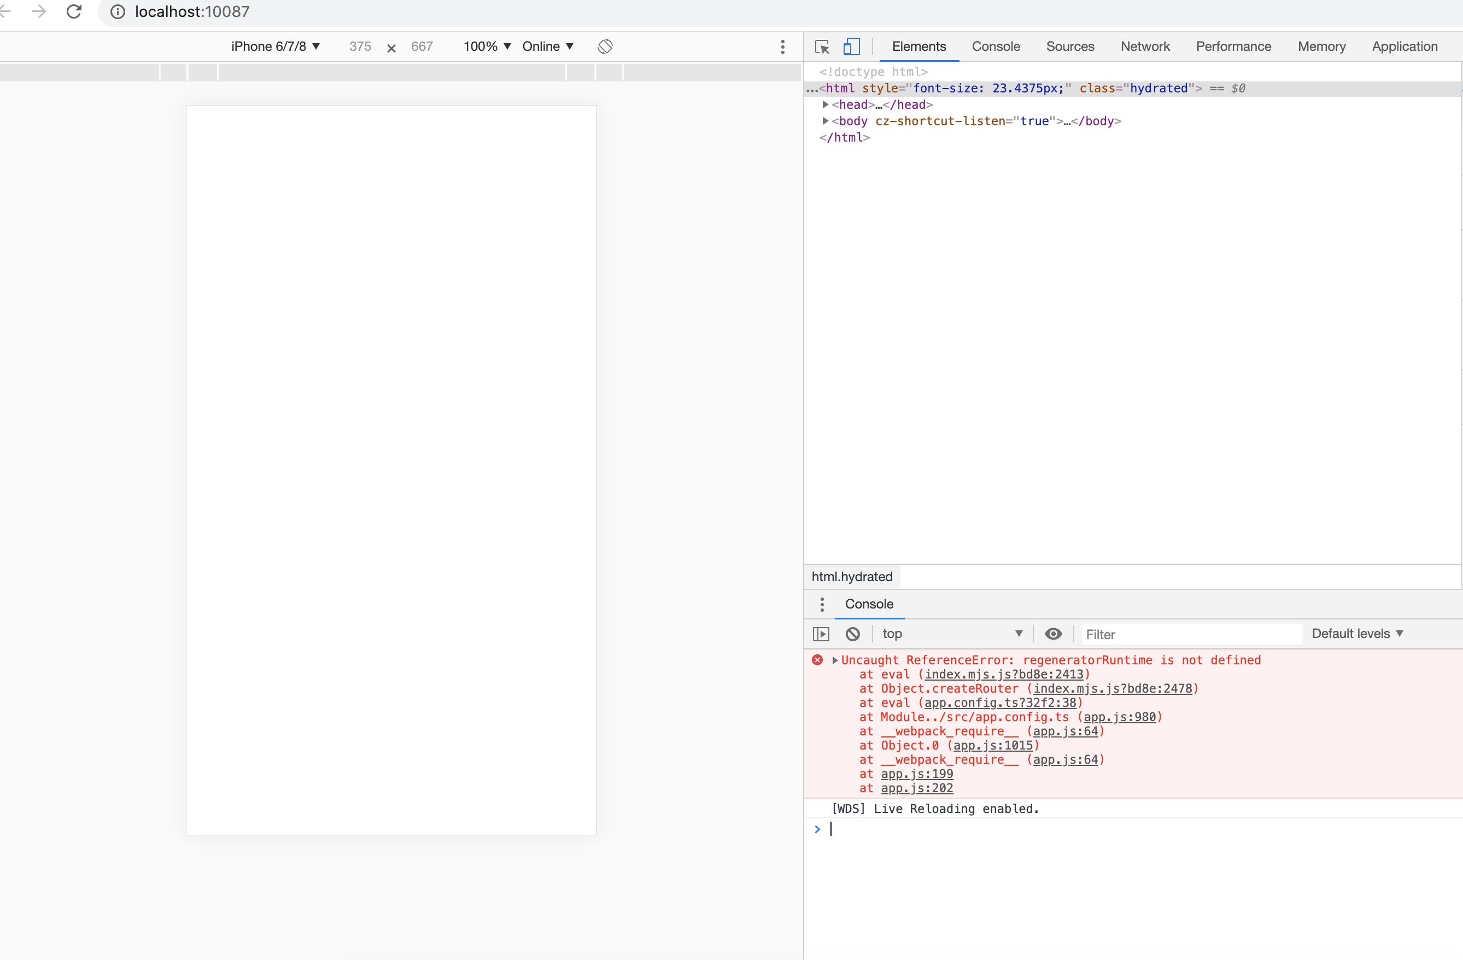Clear the console messages

853,634
